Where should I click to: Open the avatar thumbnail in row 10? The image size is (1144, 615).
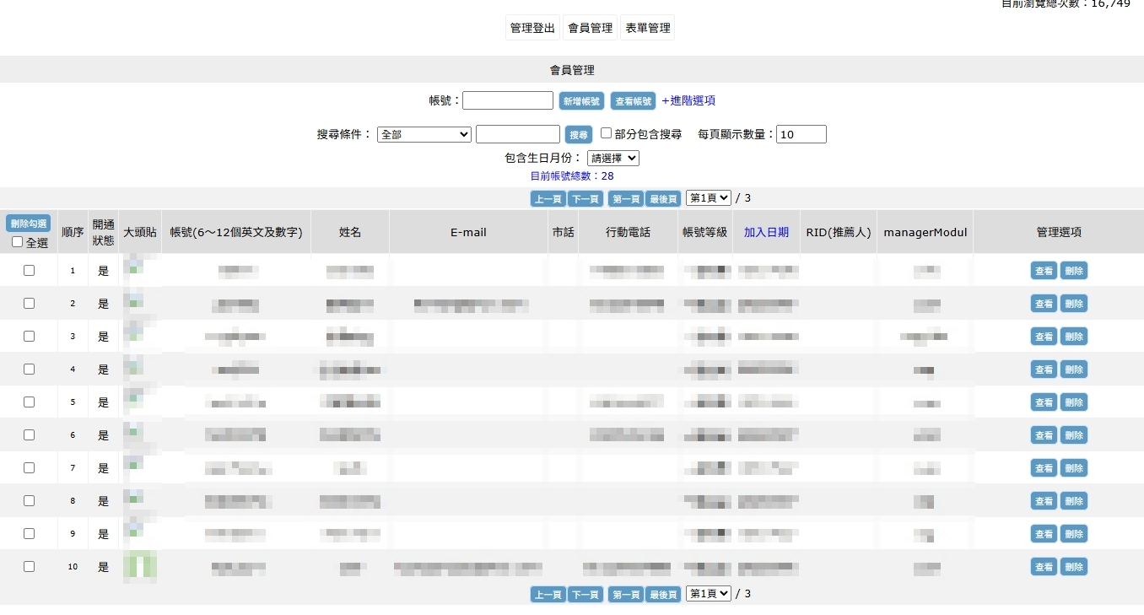point(140,567)
